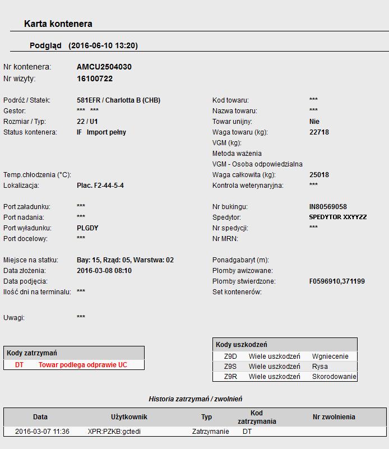Click the Użytkownik column header
Image resolution: width=389 pixels, height=449 pixels.
[x=129, y=417]
